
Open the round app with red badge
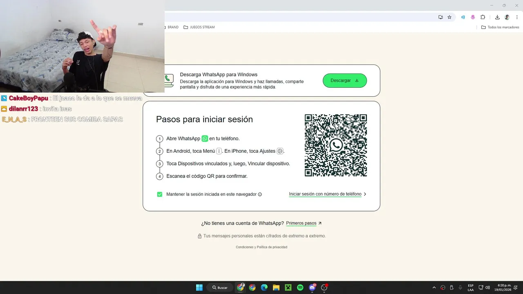pyautogui.click(x=324, y=287)
